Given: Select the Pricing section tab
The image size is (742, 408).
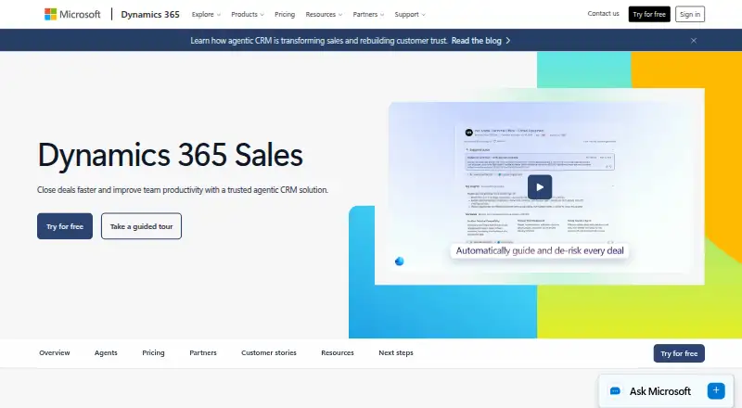Looking at the screenshot, I should tap(153, 352).
